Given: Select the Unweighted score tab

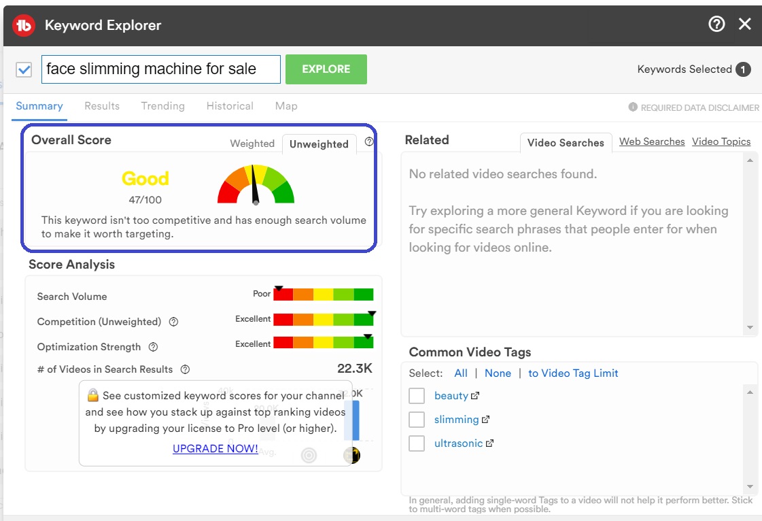Looking at the screenshot, I should click(319, 144).
